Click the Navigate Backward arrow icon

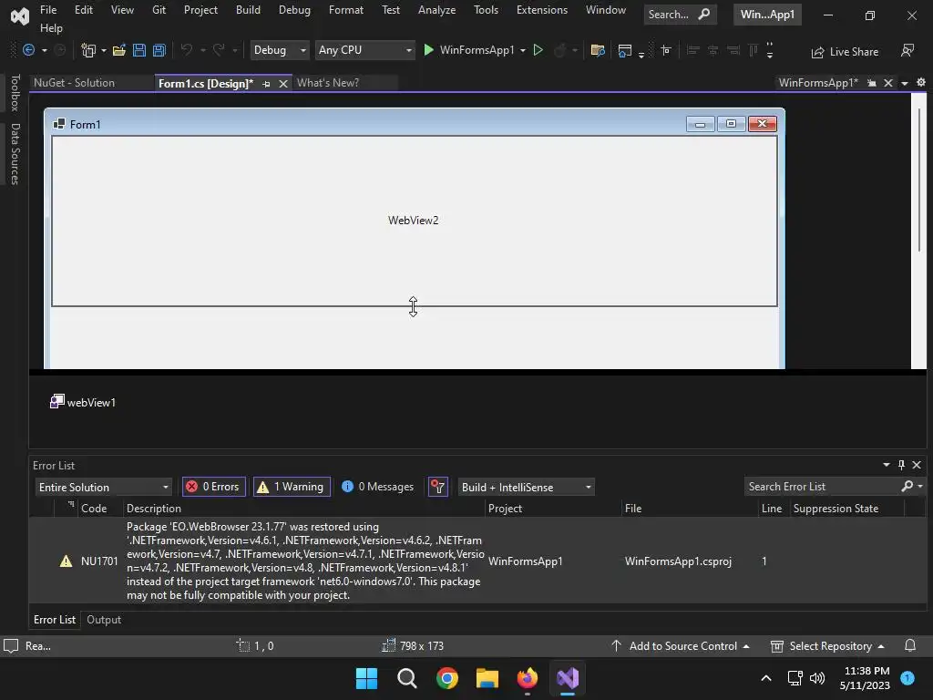tap(28, 51)
